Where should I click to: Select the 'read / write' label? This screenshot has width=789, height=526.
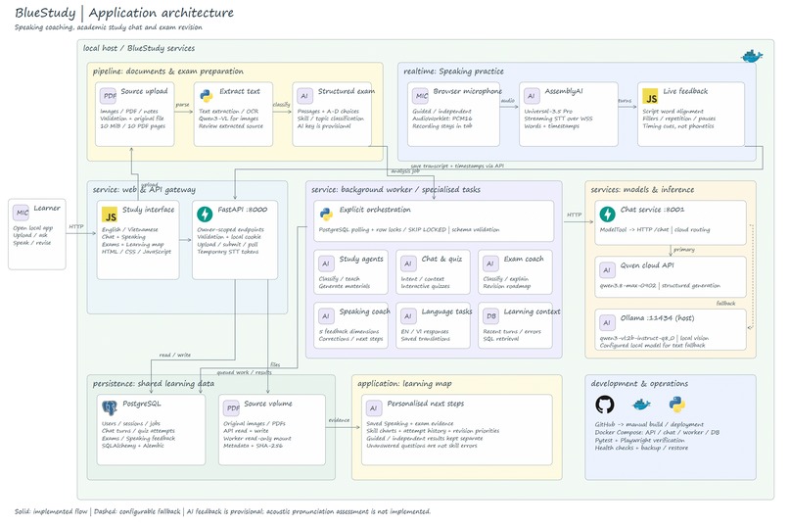pyautogui.click(x=174, y=355)
